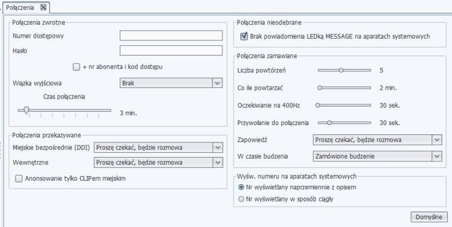Click the '2 min.' repeat interval value

(388, 88)
